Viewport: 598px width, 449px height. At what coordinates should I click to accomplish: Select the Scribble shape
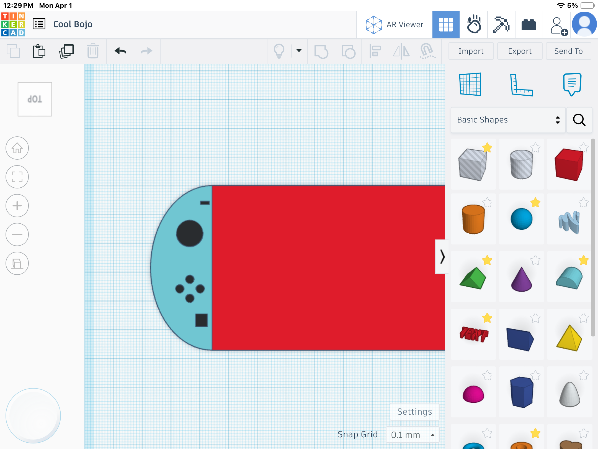point(569,222)
